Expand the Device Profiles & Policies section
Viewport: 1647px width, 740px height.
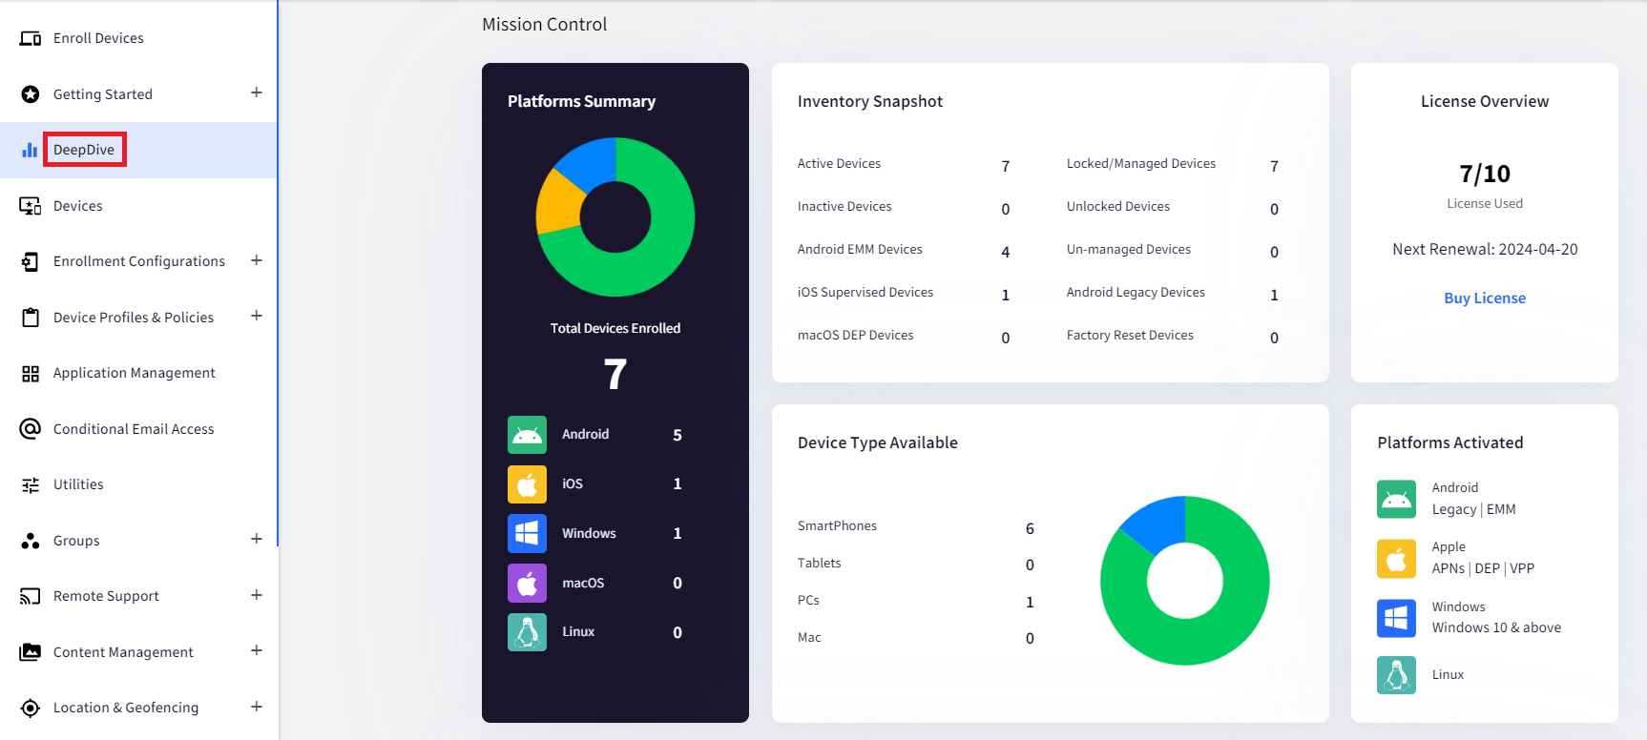257,316
